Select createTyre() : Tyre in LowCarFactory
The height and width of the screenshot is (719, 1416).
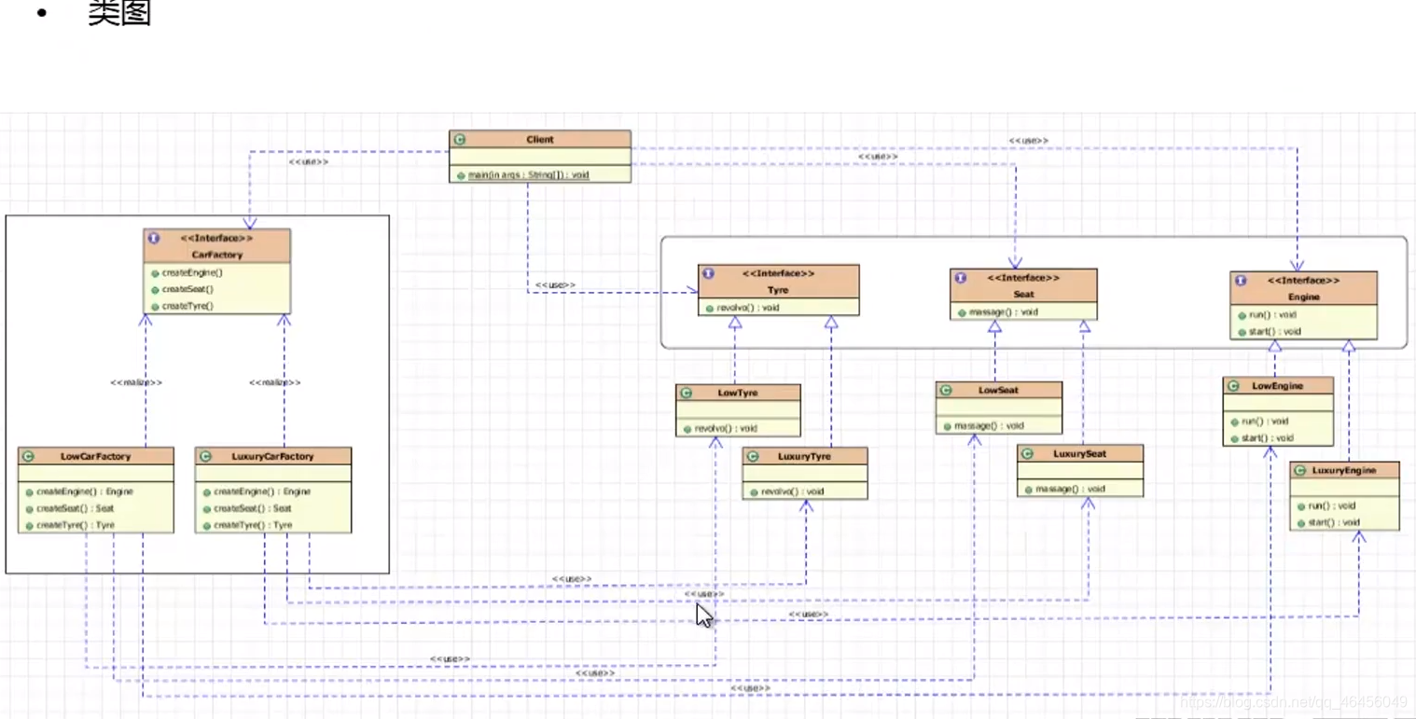pyautogui.click(x=75, y=525)
